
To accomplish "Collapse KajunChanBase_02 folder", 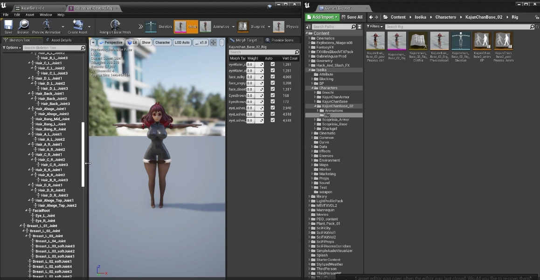I will [315, 106].
